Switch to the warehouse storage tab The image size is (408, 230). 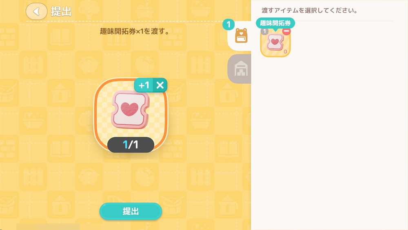point(239,69)
